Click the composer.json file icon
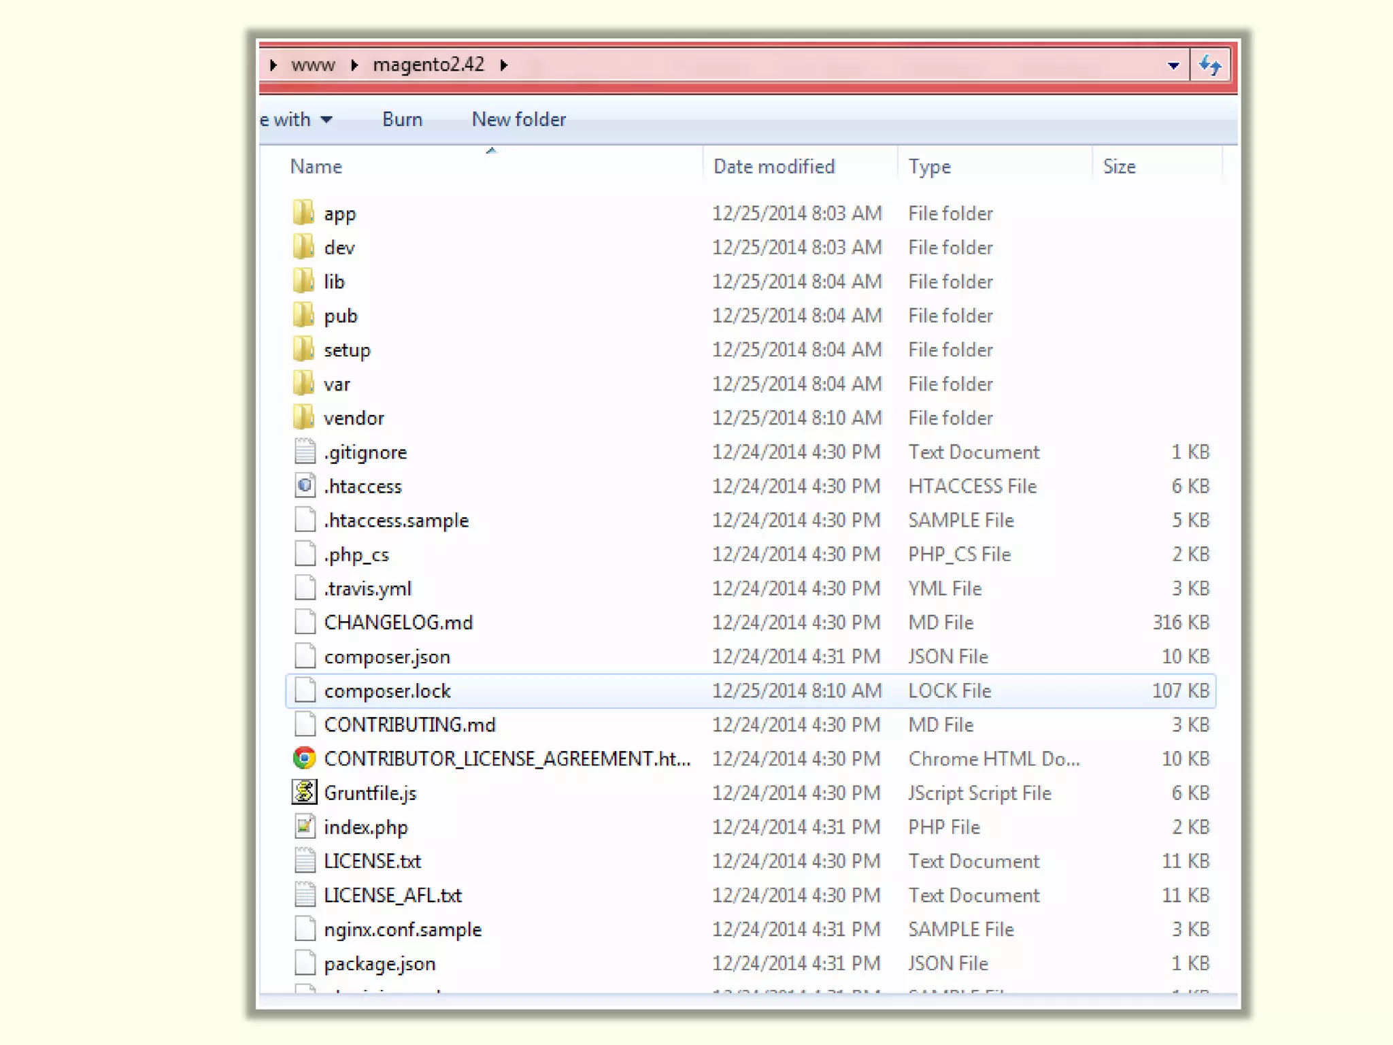This screenshot has width=1393, height=1045. (305, 656)
